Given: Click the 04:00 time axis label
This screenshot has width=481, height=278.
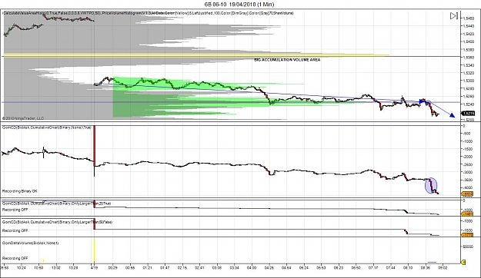Looking at the screenshot, I should (x=252, y=267).
